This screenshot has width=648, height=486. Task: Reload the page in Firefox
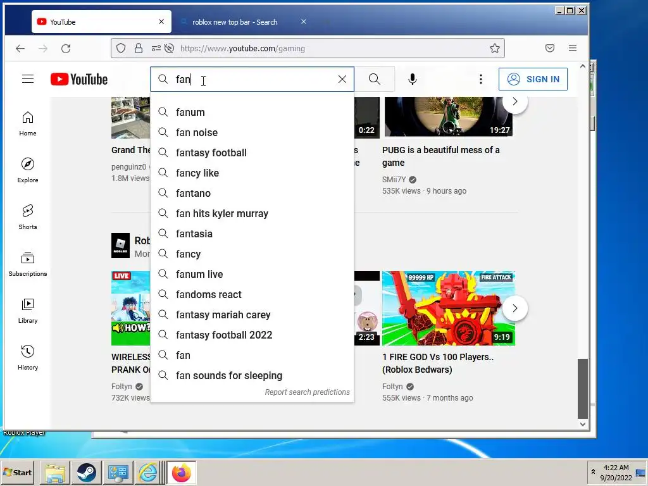(x=66, y=48)
